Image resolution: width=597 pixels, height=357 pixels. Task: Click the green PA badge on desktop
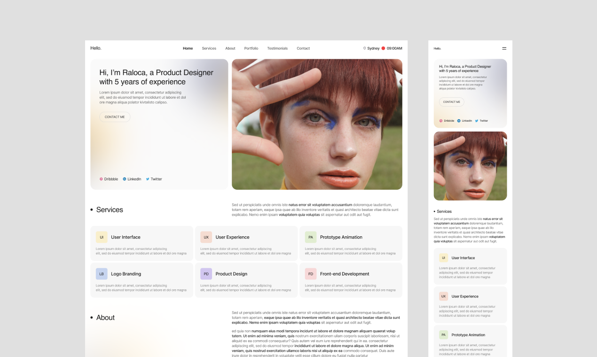[x=311, y=237]
